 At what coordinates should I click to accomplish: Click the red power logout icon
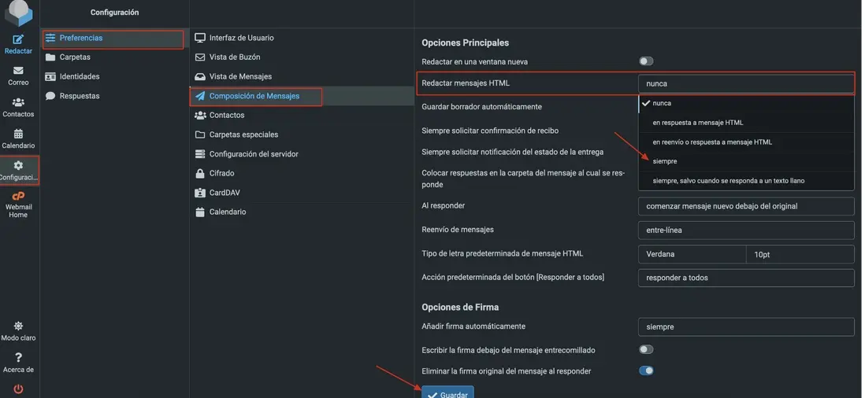(18, 389)
